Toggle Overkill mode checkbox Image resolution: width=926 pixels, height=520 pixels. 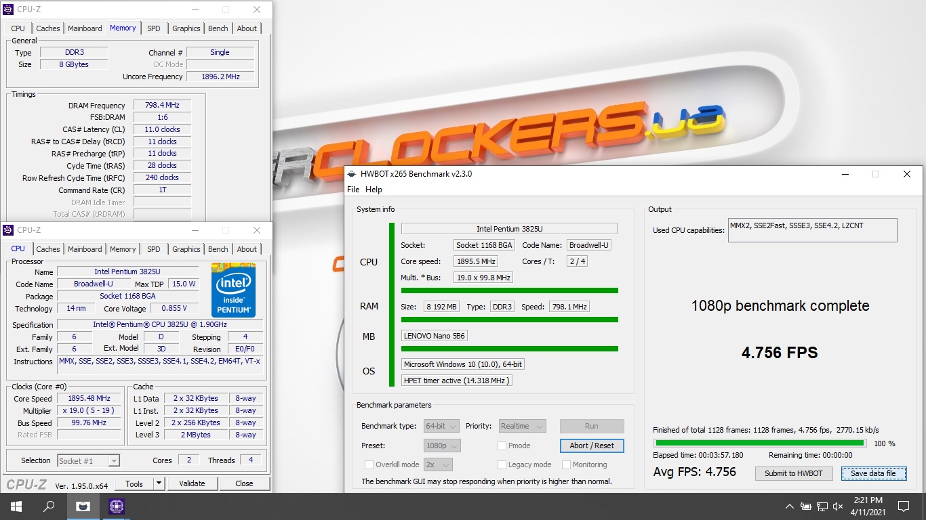[369, 464]
